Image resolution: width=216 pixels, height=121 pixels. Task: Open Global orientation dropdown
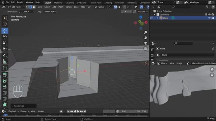pos(101,7)
